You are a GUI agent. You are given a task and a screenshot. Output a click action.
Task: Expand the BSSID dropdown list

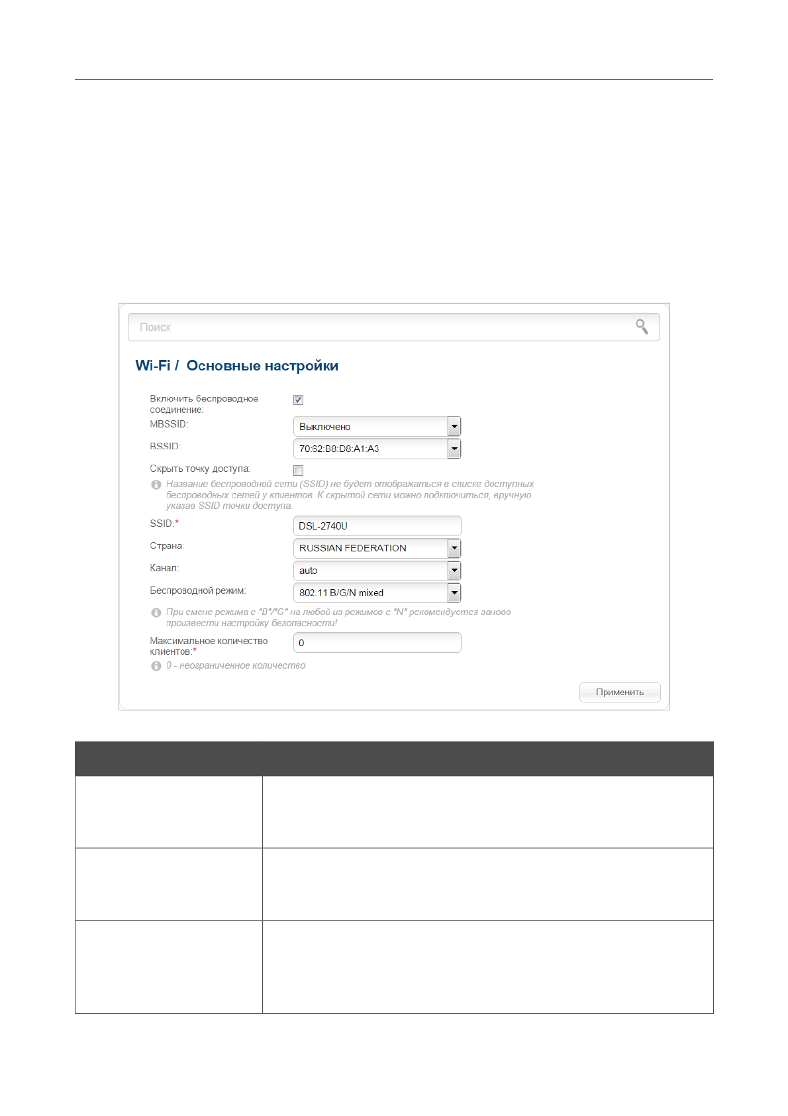pyautogui.click(x=454, y=449)
